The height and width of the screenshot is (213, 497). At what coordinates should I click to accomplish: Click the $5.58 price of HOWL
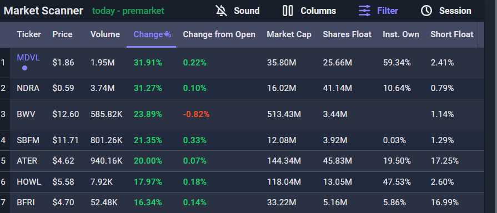coord(63,182)
